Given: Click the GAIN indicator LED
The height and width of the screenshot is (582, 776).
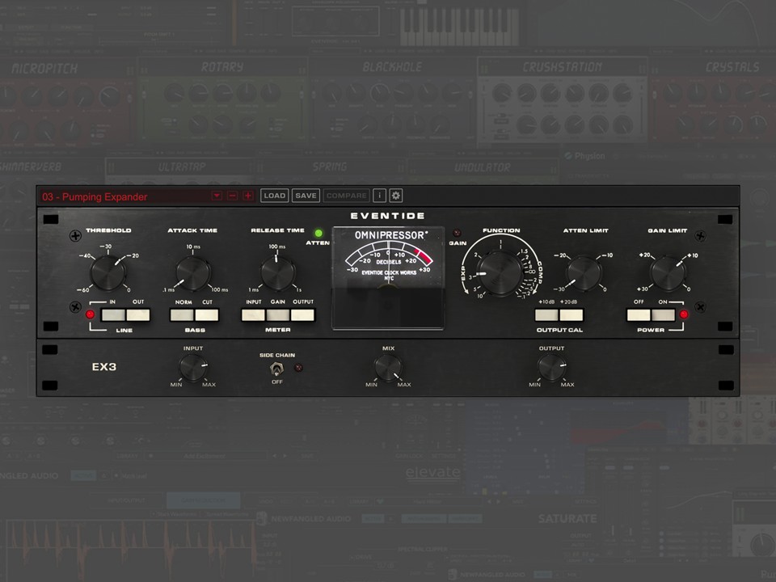Looking at the screenshot, I should [457, 233].
